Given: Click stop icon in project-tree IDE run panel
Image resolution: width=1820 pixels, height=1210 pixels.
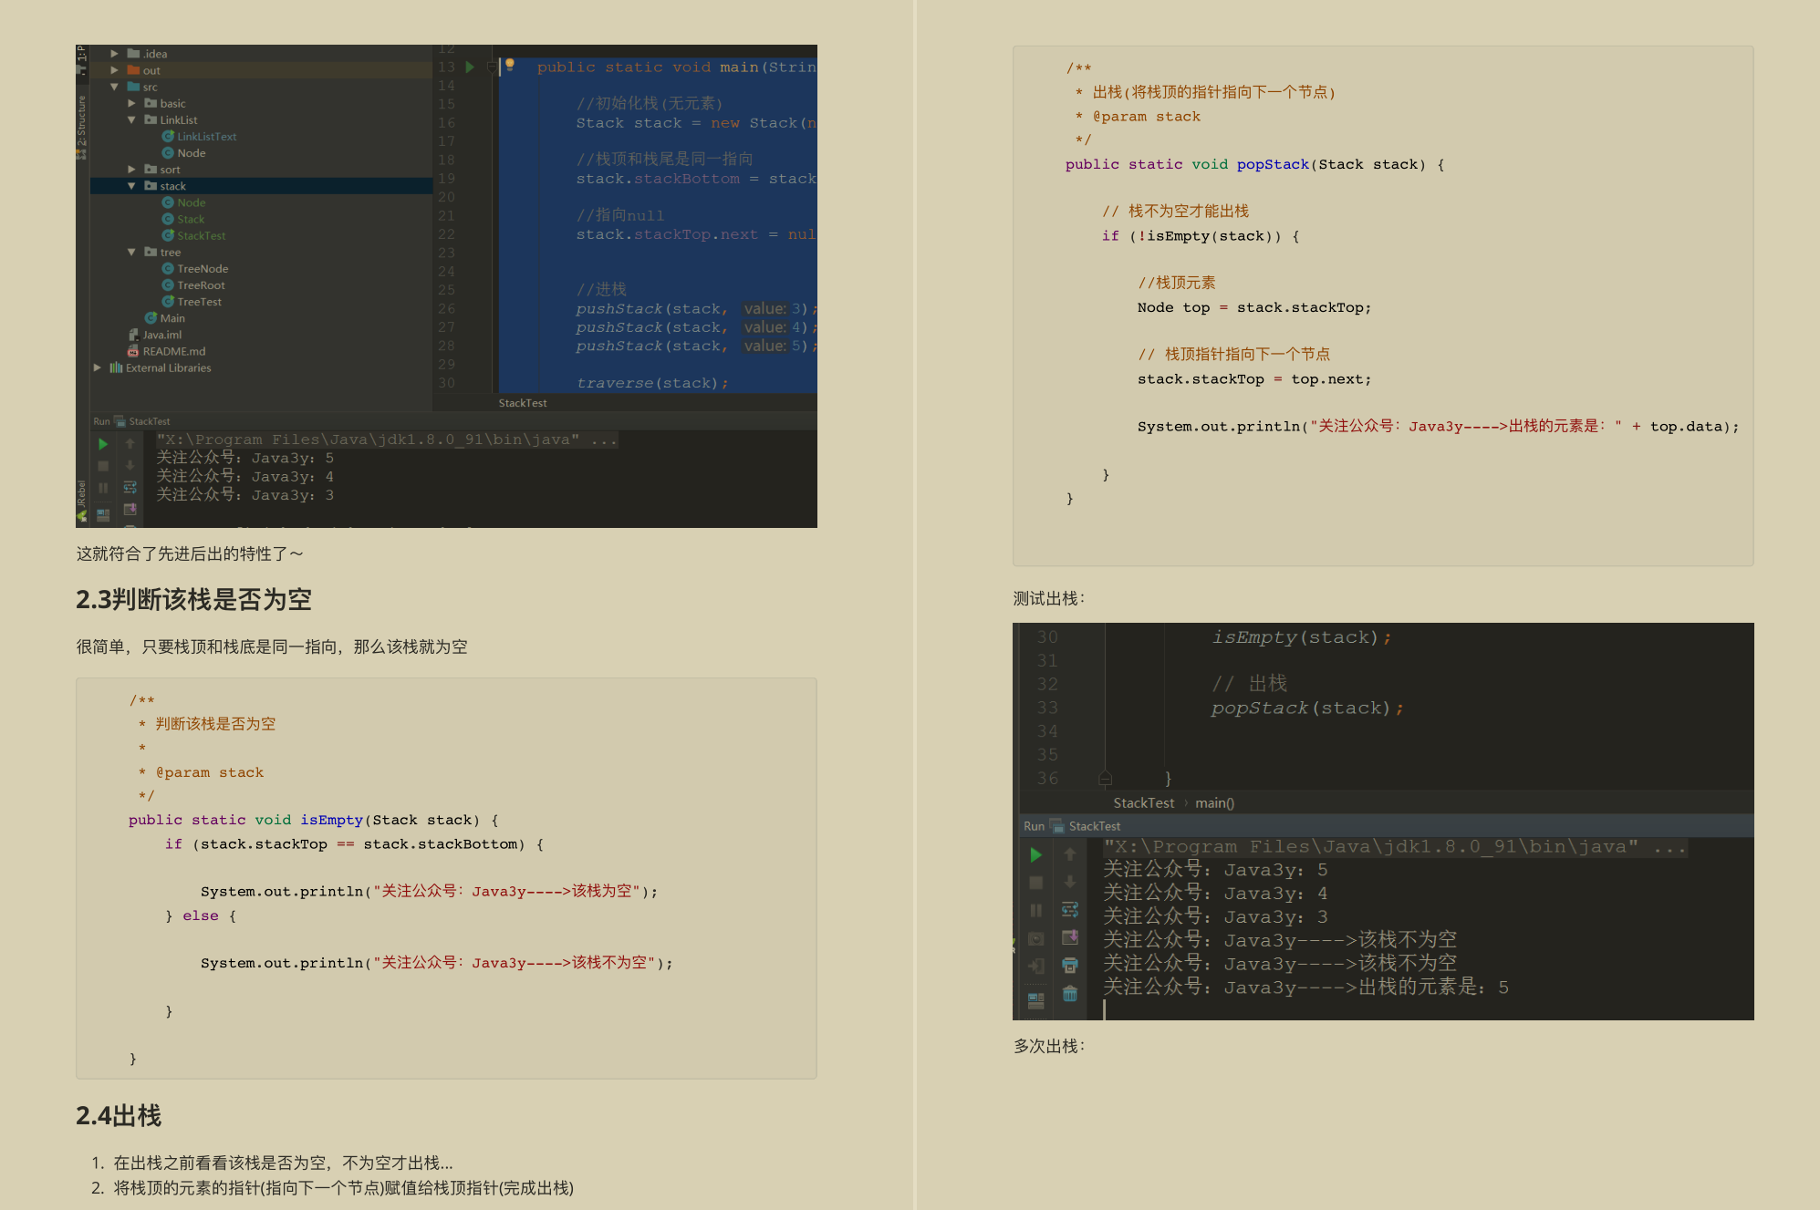Looking at the screenshot, I should (103, 466).
